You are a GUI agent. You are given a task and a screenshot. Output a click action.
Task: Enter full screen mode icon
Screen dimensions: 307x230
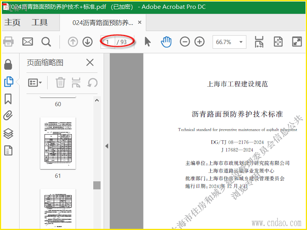click(x=297, y=42)
